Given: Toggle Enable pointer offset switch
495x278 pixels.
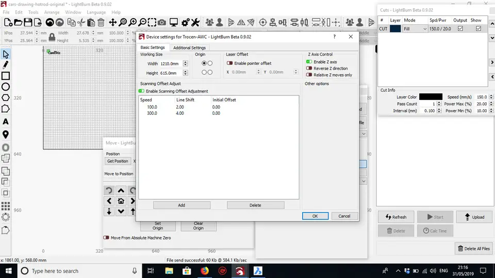Looking at the screenshot, I should tap(230, 63).
